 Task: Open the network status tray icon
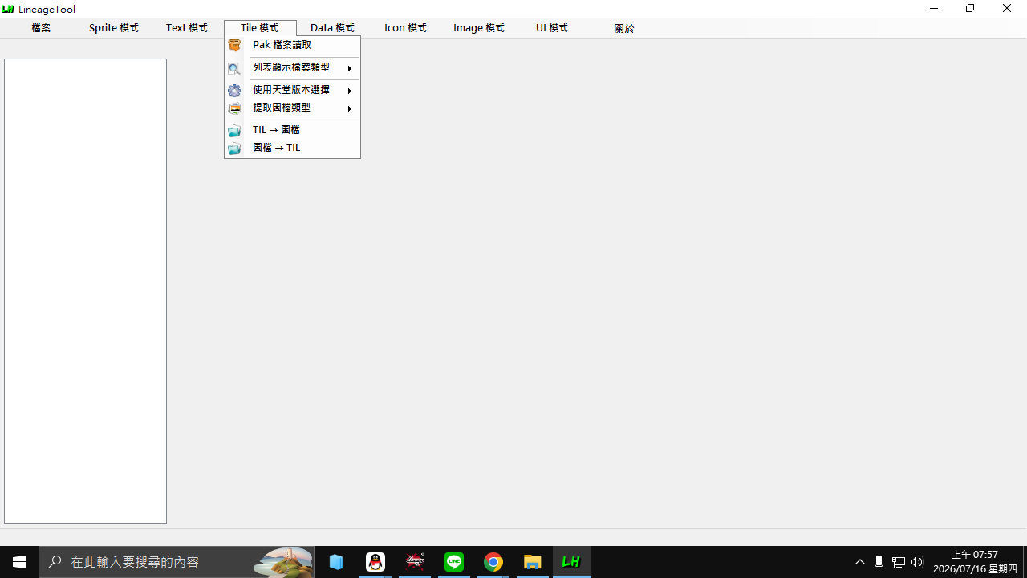click(899, 562)
